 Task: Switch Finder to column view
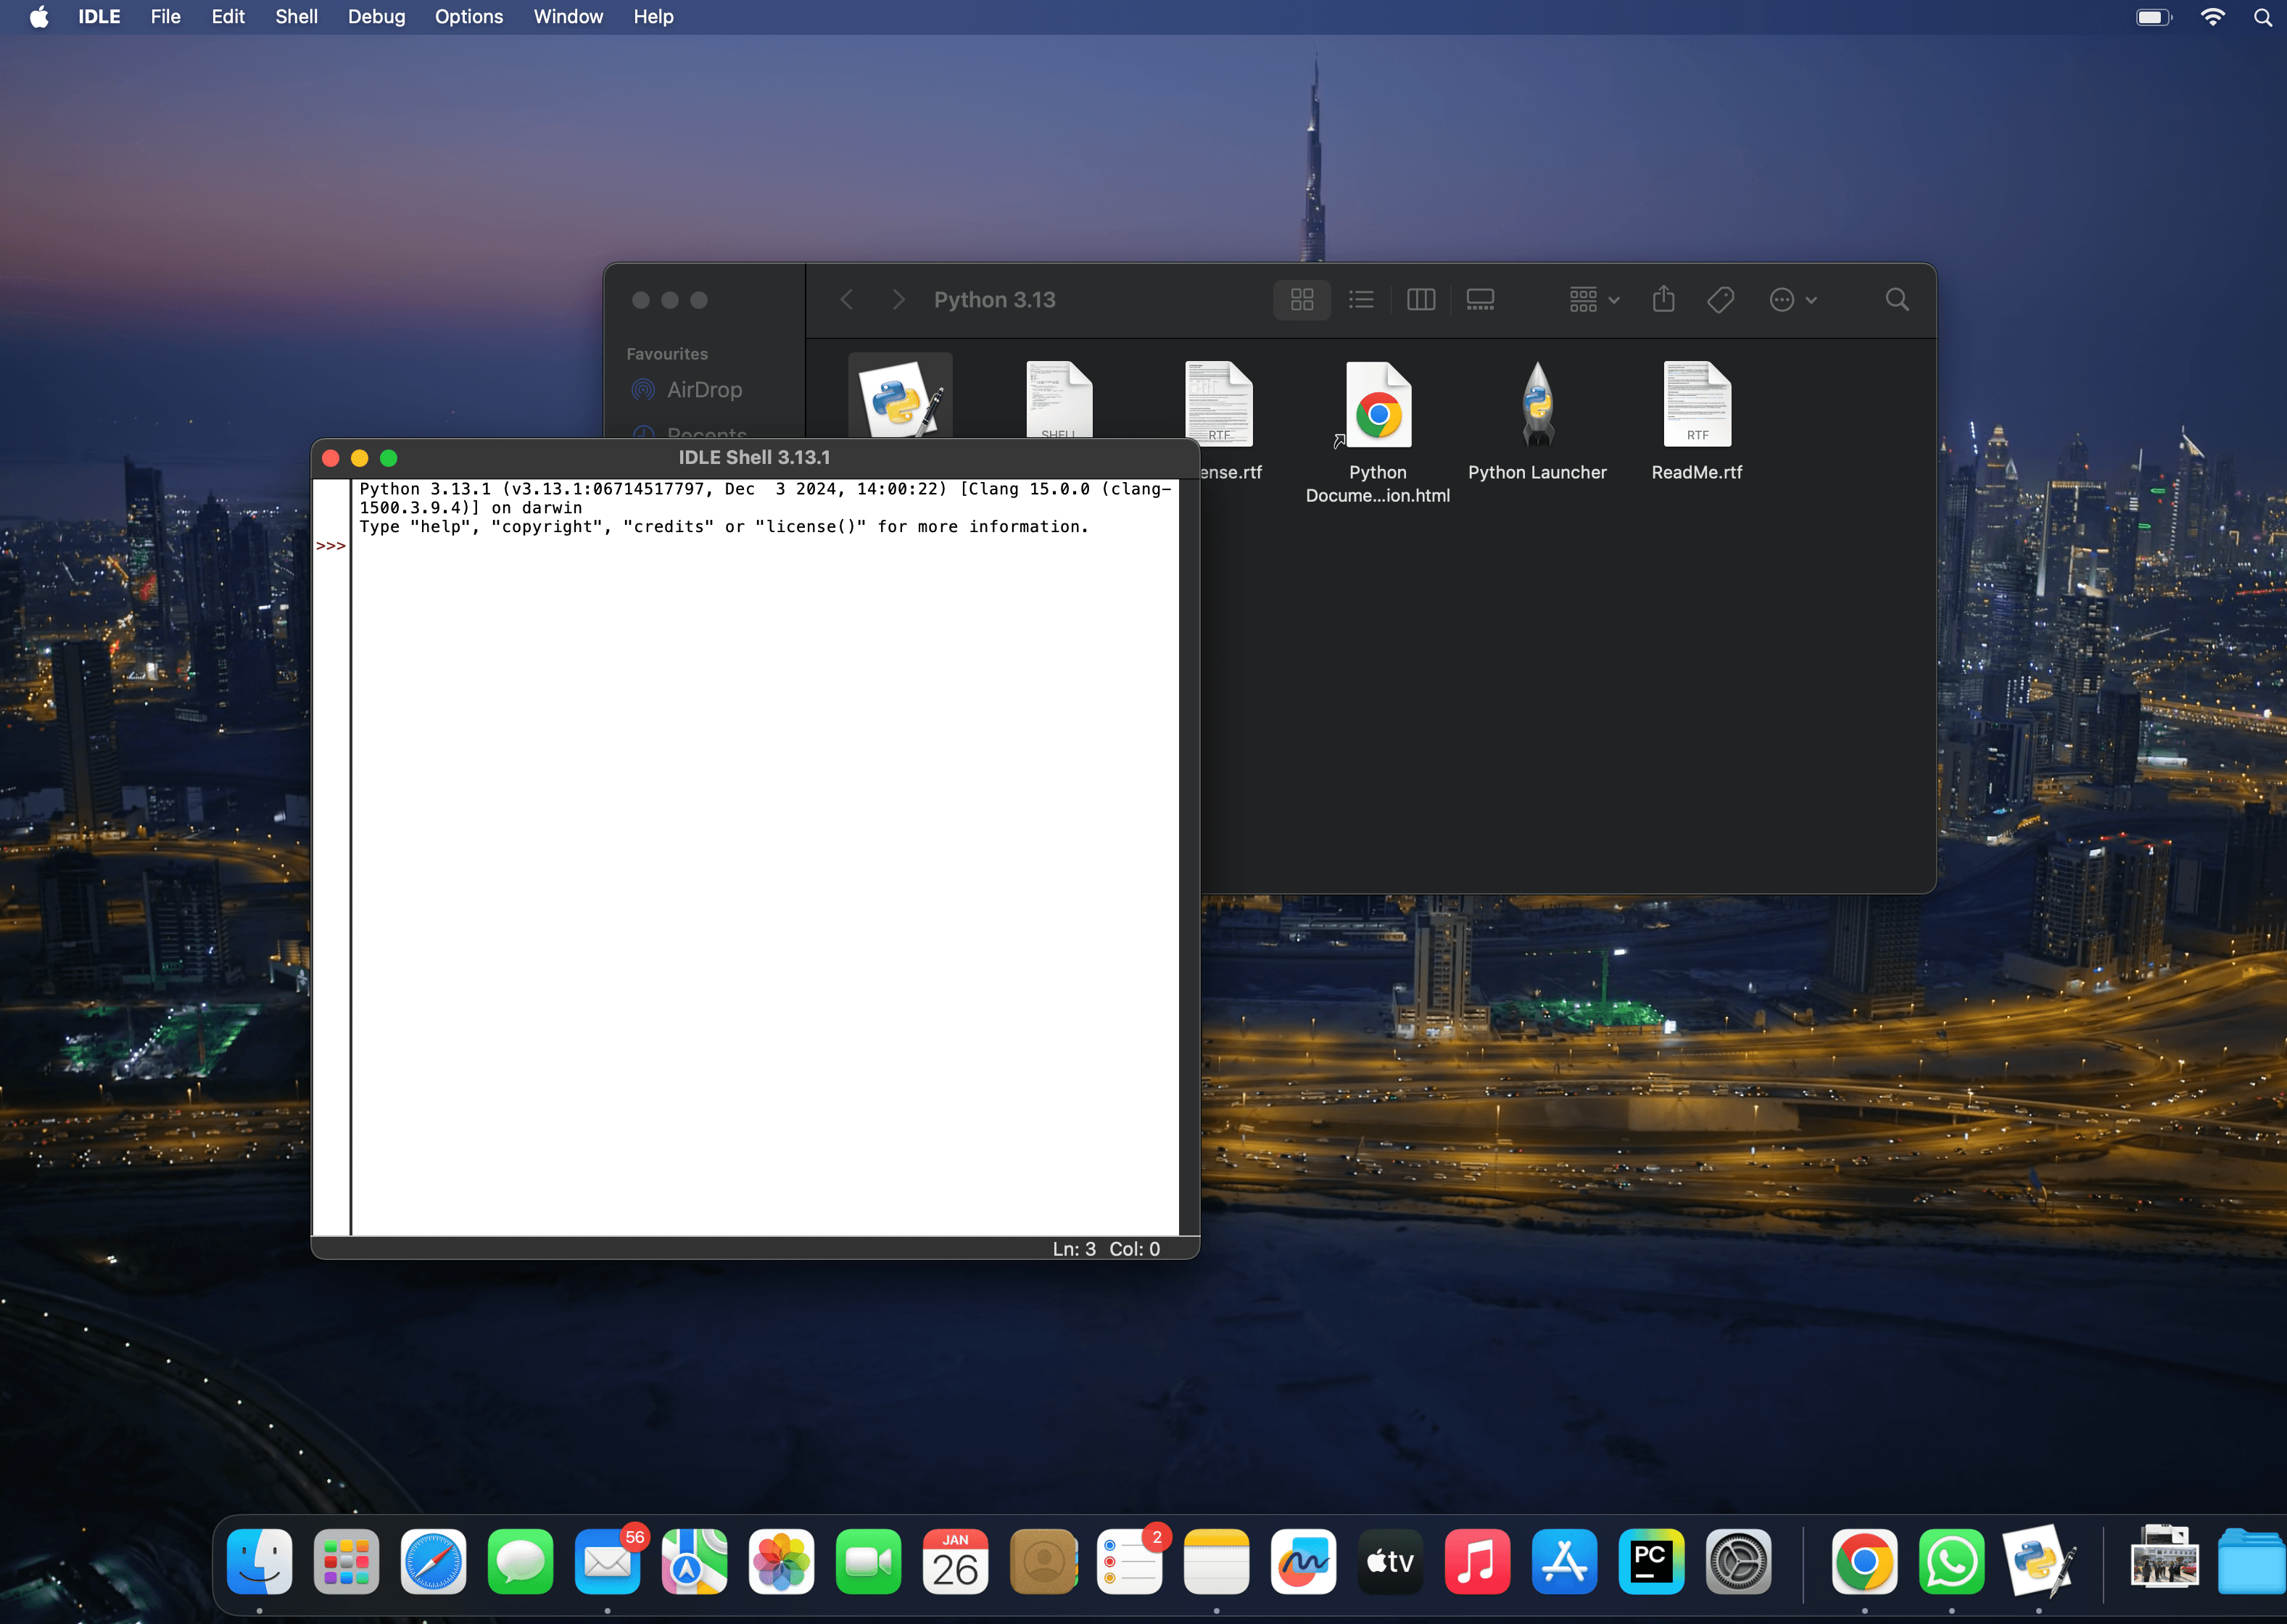(x=1421, y=300)
